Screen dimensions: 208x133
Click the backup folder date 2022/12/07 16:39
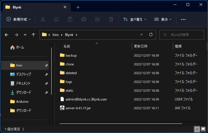146,55
